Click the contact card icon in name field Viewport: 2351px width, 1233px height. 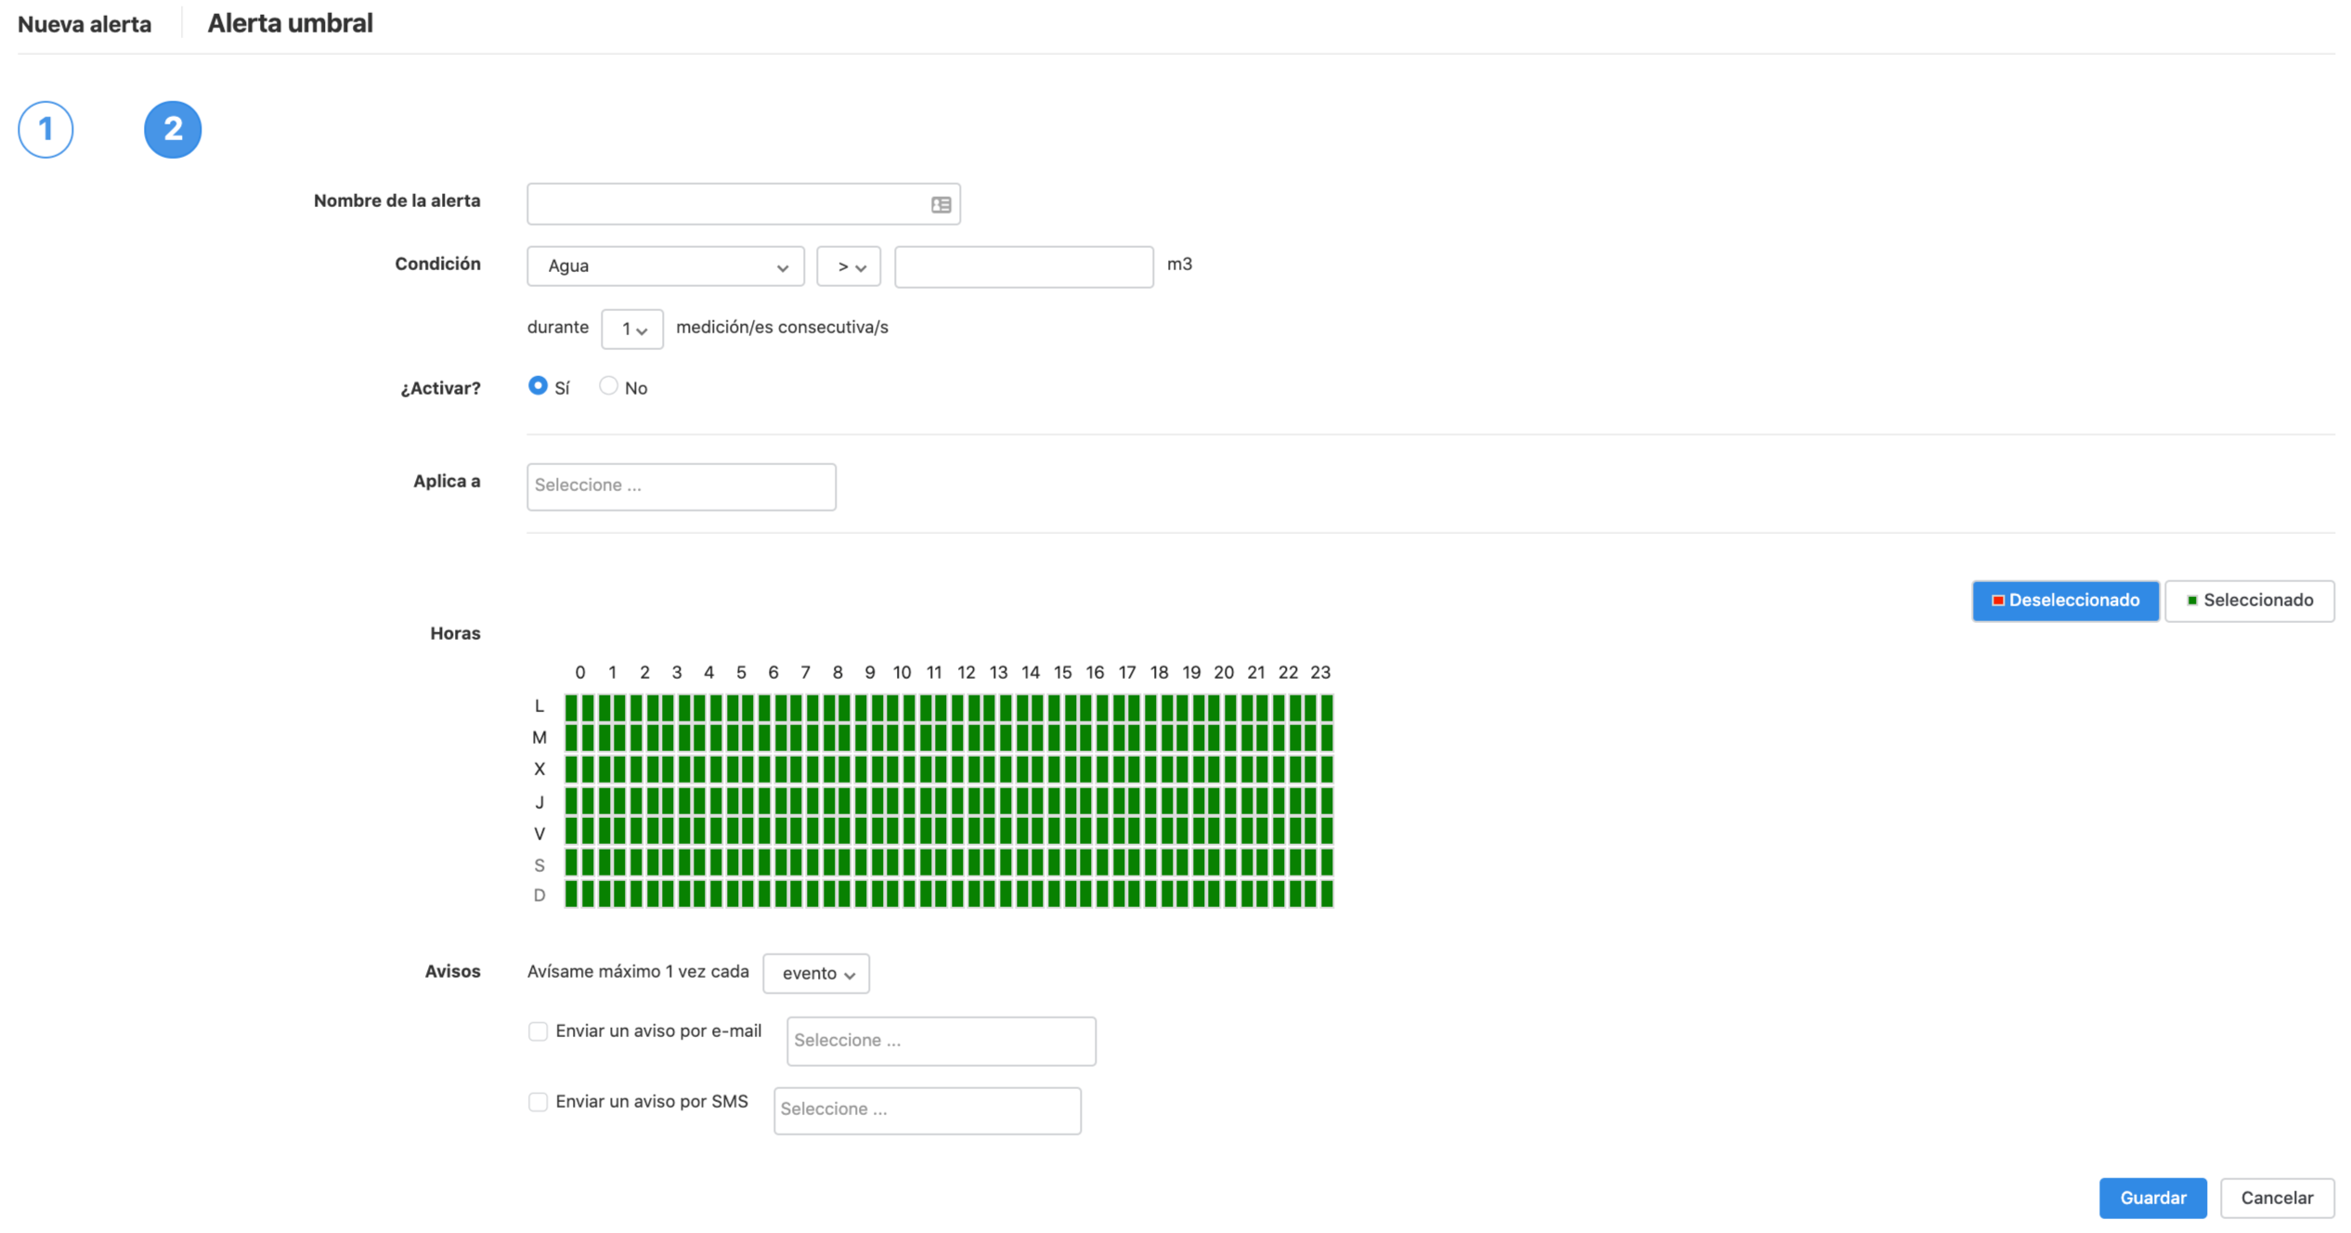click(941, 204)
